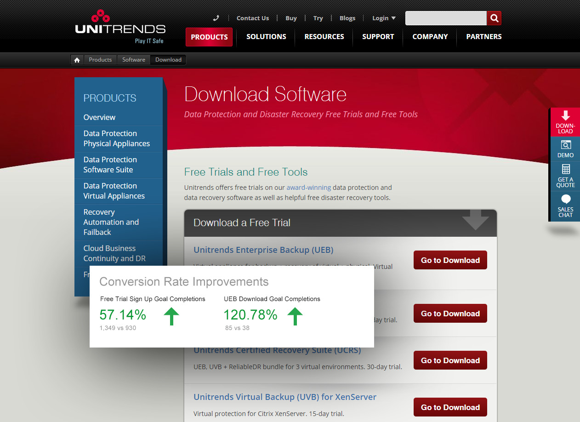Viewport: 580px width, 422px height.
Task: Open the Products main menu
Action: pos(209,37)
